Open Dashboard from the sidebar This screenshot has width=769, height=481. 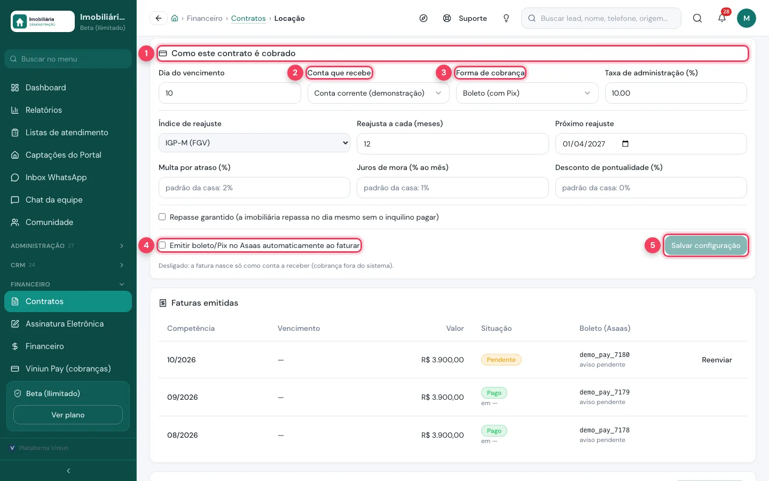(68, 88)
